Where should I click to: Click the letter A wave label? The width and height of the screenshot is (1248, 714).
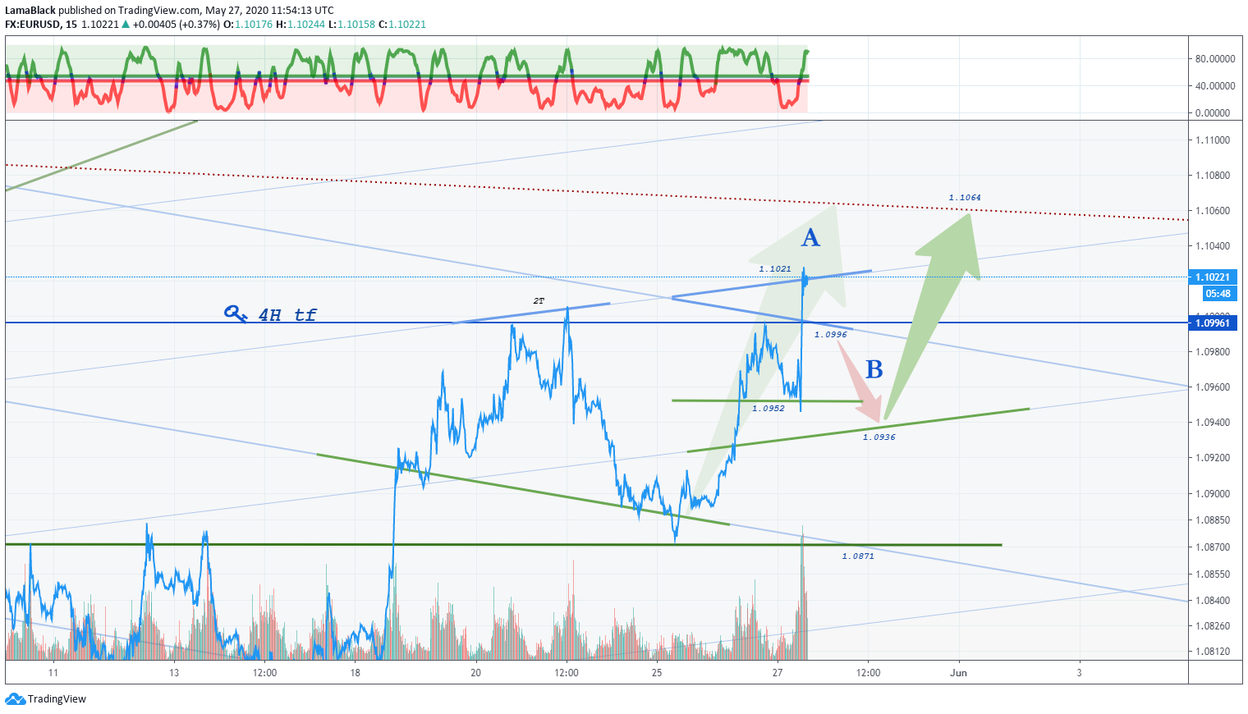(810, 238)
